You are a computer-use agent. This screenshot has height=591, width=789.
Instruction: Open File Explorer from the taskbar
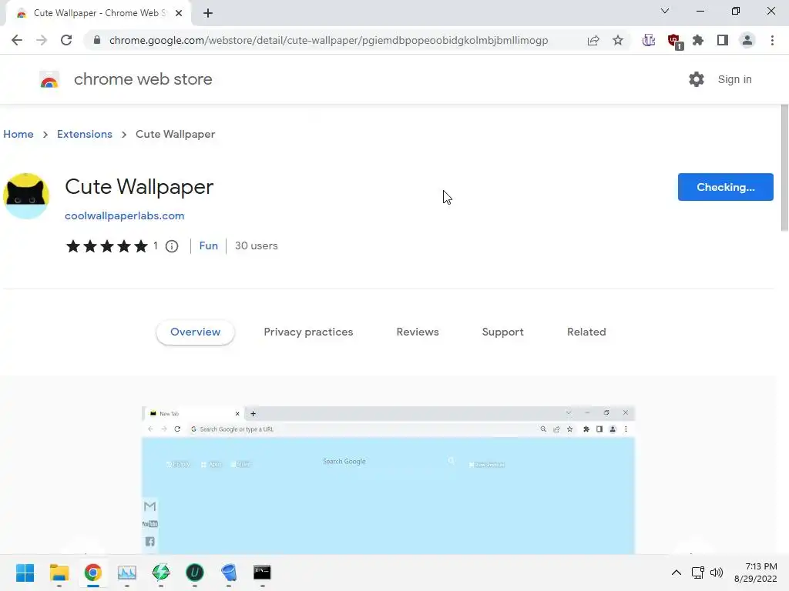(59, 573)
